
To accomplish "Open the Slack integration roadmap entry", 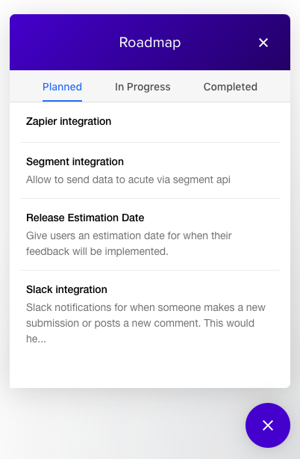I will click(150, 314).
